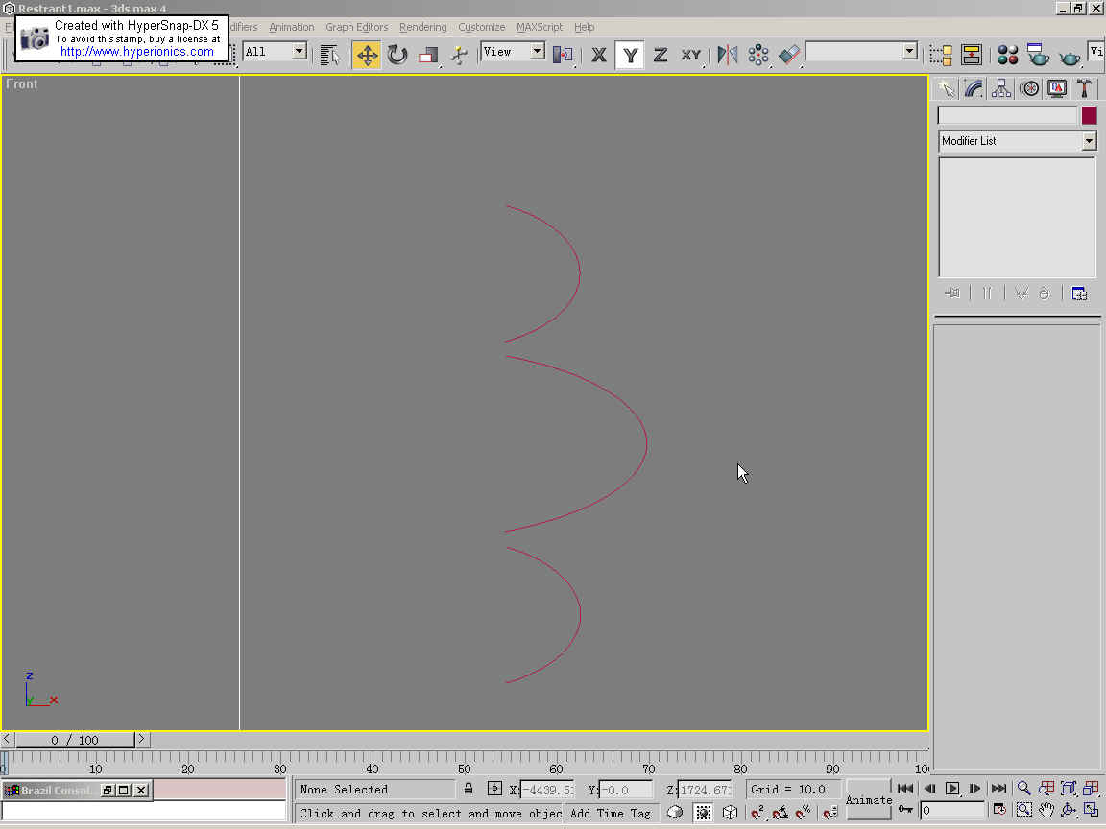1106x829 pixels.
Task: Open the Animation menu
Action: click(x=291, y=27)
